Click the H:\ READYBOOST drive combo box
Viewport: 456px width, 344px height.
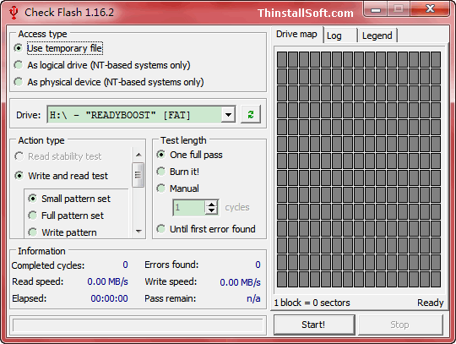tap(141, 115)
